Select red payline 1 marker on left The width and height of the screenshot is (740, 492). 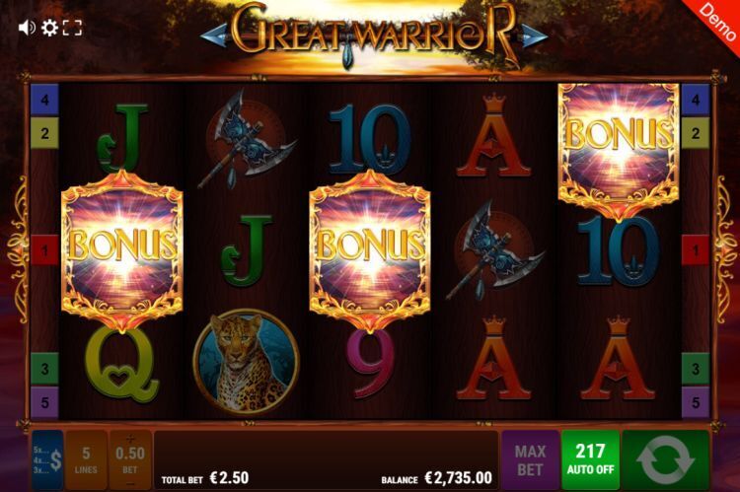tap(44, 250)
